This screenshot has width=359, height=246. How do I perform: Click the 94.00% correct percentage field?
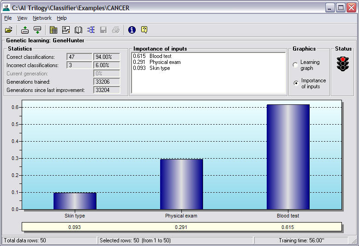pos(107,57)
